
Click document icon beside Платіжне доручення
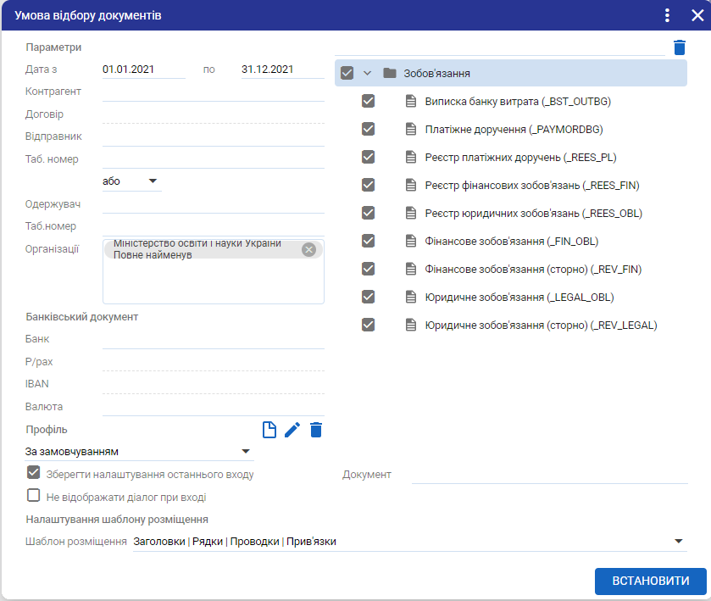(411, 130)
